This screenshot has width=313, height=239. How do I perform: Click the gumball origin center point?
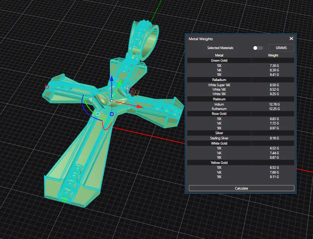pos(111,101)
